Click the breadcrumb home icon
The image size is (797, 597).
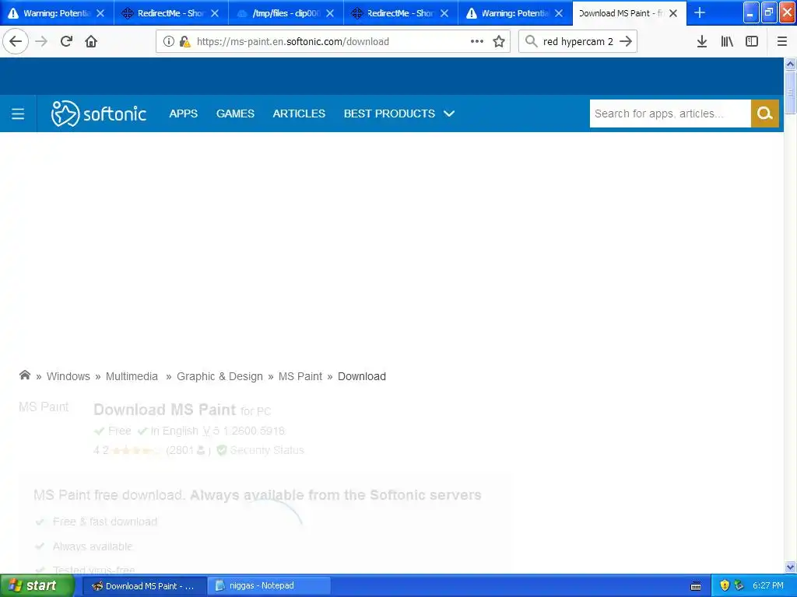24,375
